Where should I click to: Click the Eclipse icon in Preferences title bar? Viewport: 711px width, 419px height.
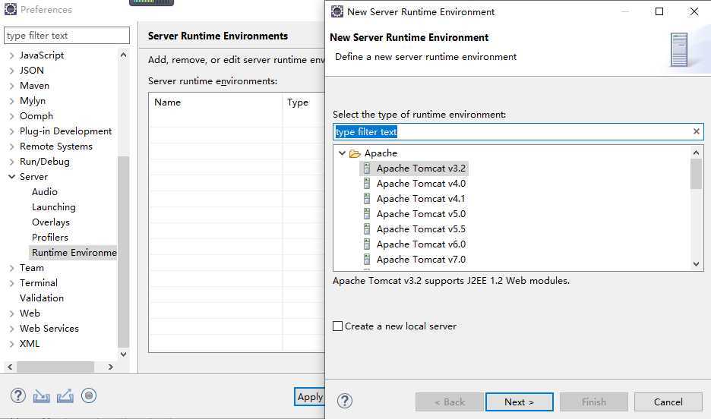(x=11, y=9)
